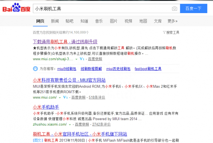The width and height of the screenshot is (213, 143).
Task: Open result 小米手机助手
Action: click(46, 107)
